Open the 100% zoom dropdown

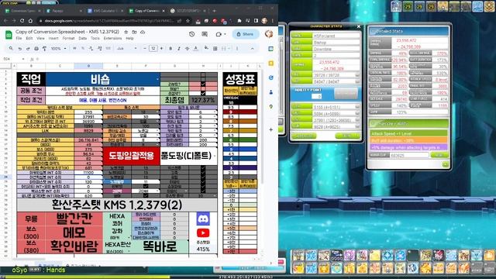[x=59, y=48]
